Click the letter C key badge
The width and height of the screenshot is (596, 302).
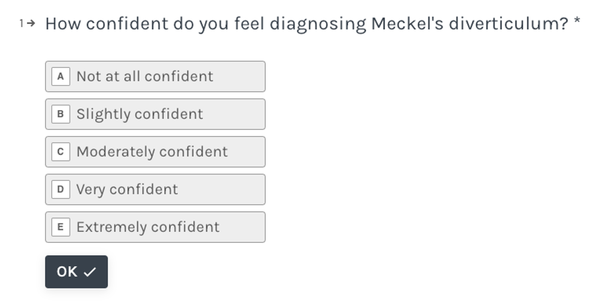(x=61, y=152)
